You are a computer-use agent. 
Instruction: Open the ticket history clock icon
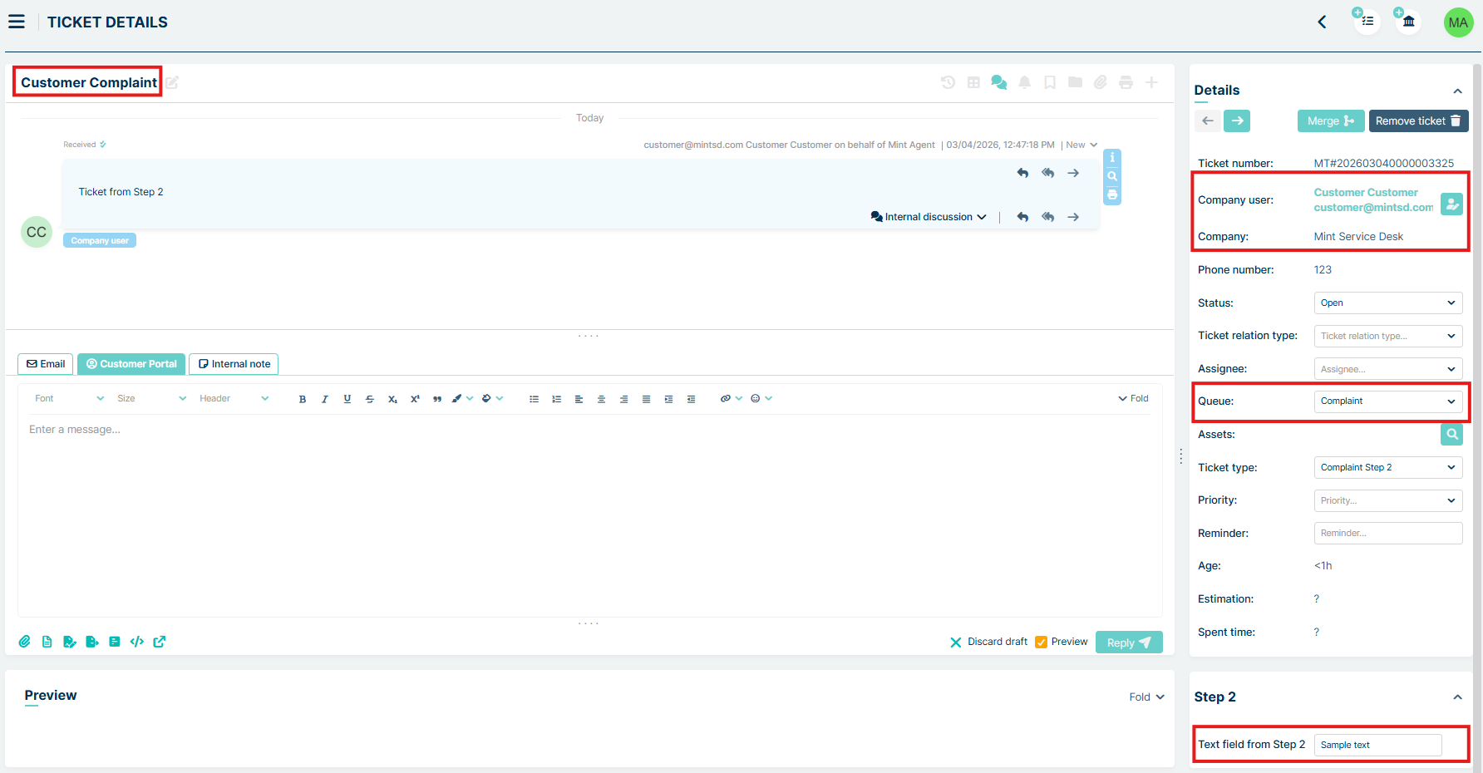point(948,82)
